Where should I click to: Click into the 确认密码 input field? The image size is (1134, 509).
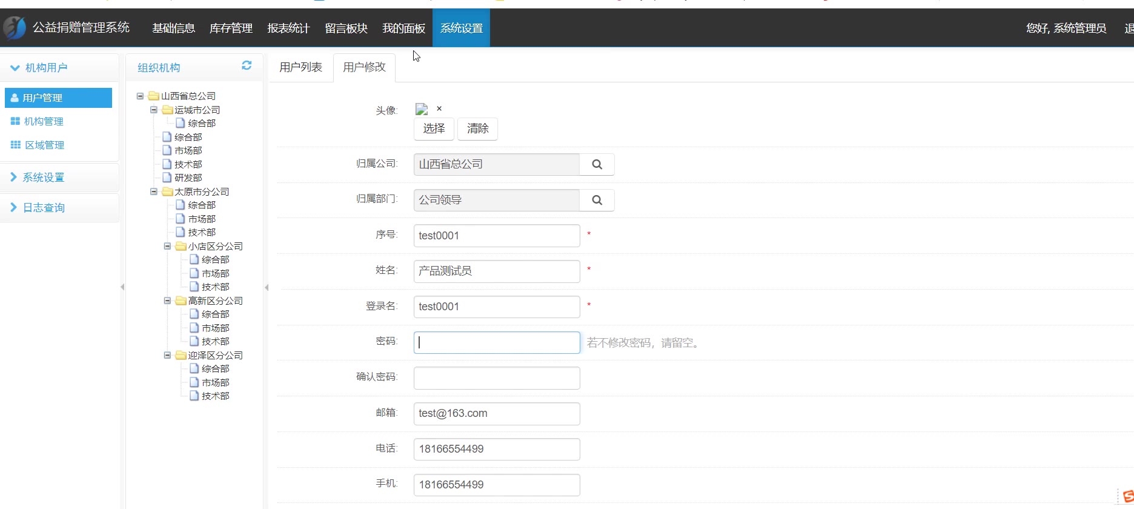coord(497,378)
